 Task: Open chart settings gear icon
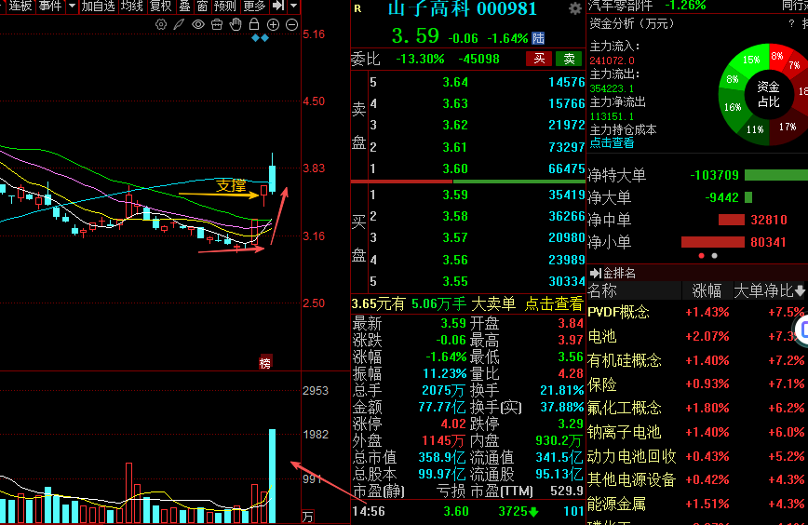(161, 24)
